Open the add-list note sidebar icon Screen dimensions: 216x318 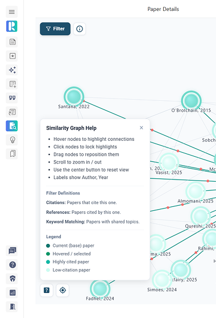click(x=13, y=84)
